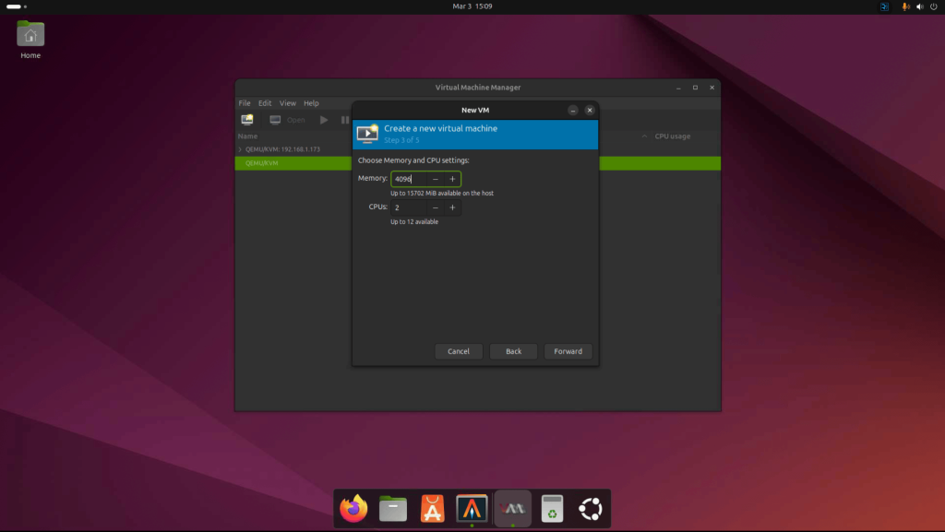The height and width of the screenshot is (532, 945).
Task: Power on the selected virtual machine
Action: click(x=323, y=119)
